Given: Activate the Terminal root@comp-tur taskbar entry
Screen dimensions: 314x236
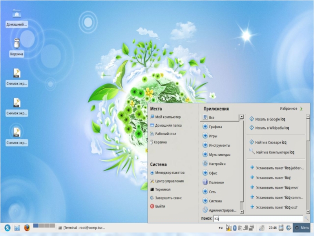Looking at the screenshot, I should click(82, 228).
